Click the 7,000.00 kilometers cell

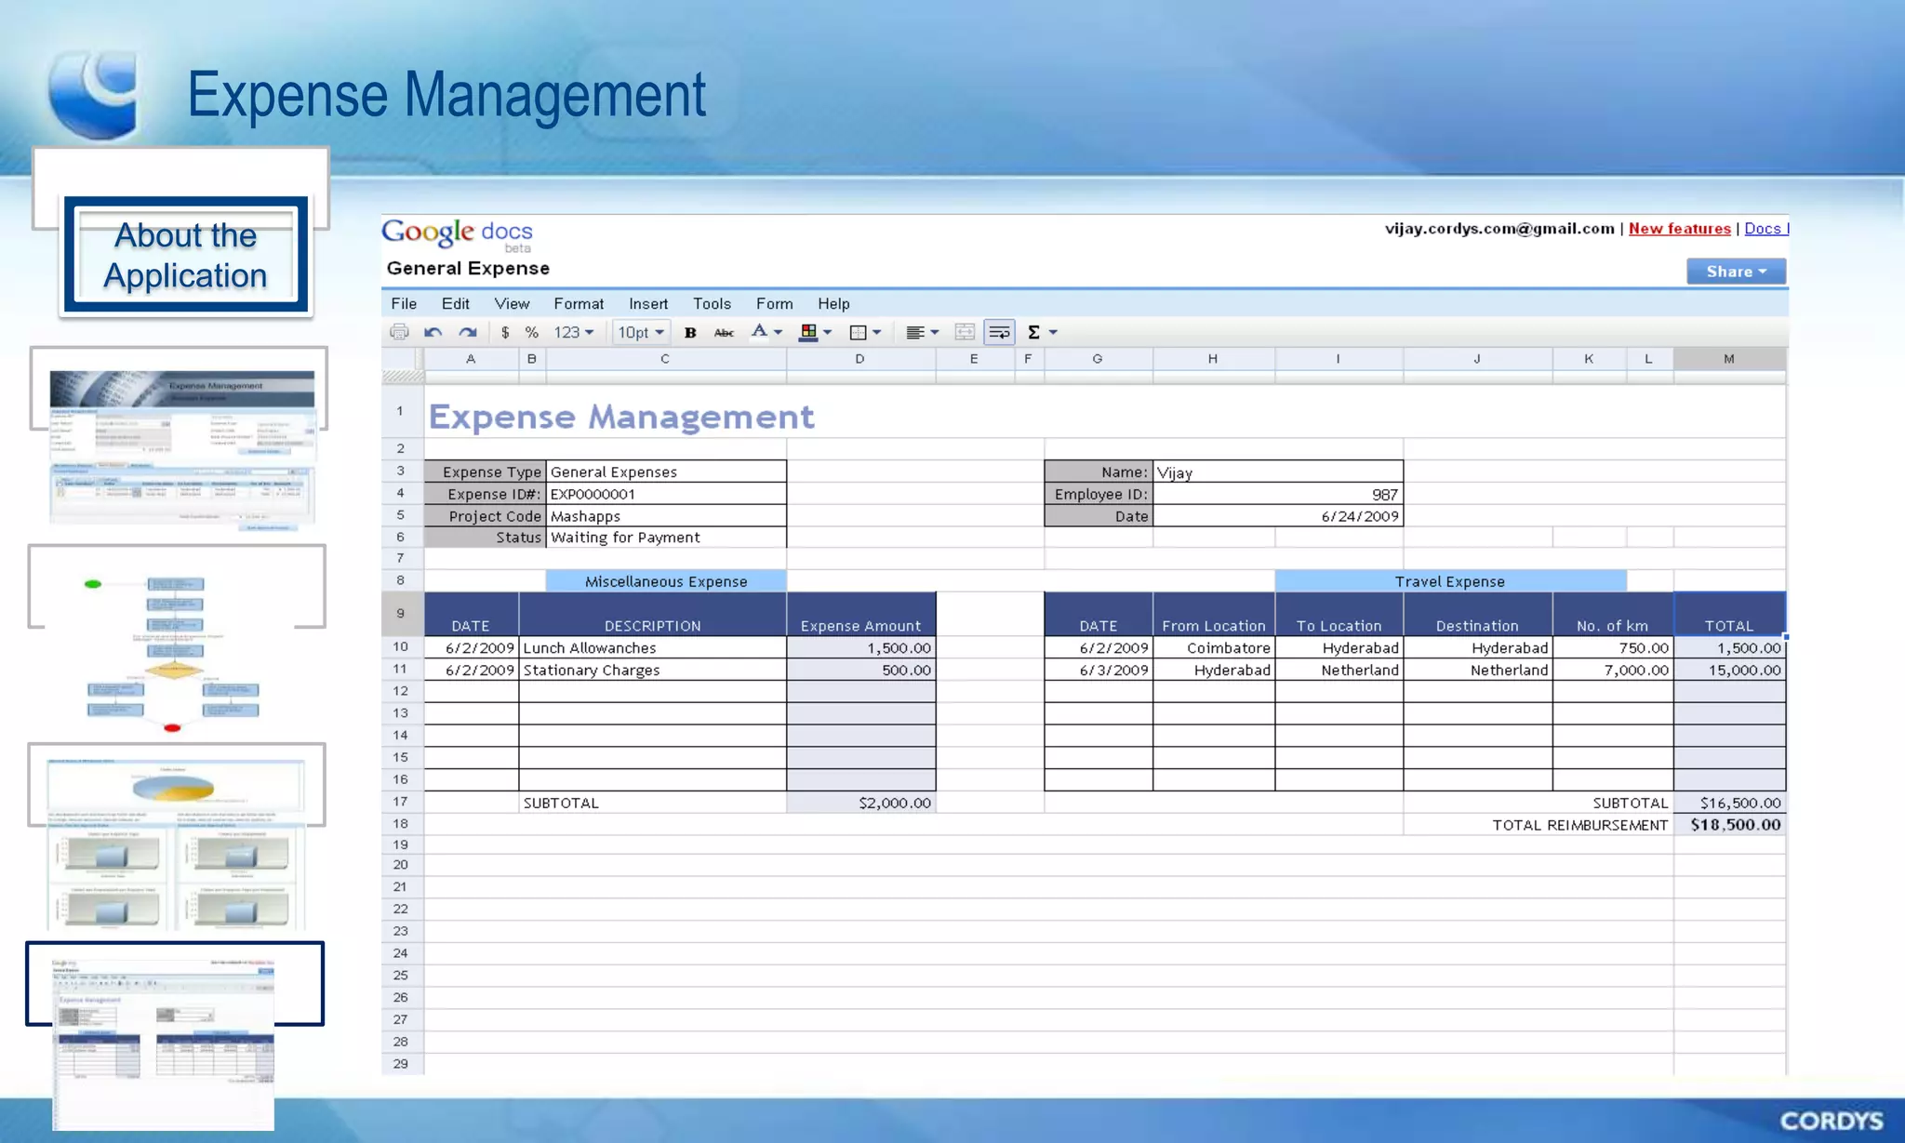[x=1613, y=671]
